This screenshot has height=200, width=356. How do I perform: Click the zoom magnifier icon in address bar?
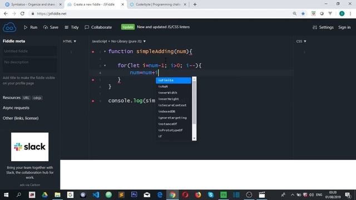[294, 13]
